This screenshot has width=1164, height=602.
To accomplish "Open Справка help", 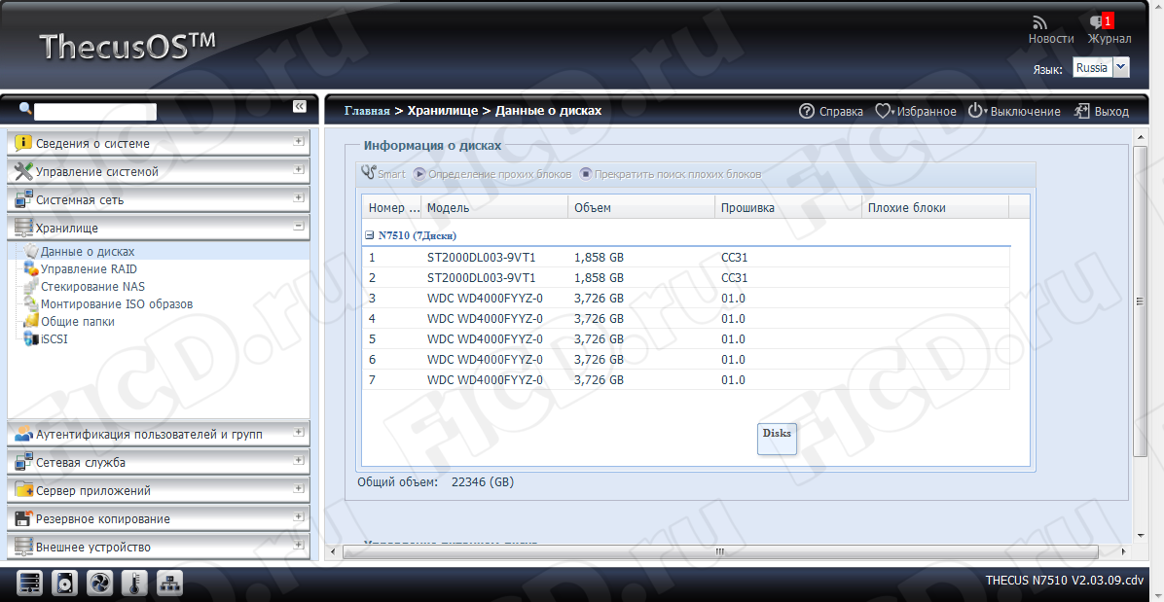I will pos(831,111).
